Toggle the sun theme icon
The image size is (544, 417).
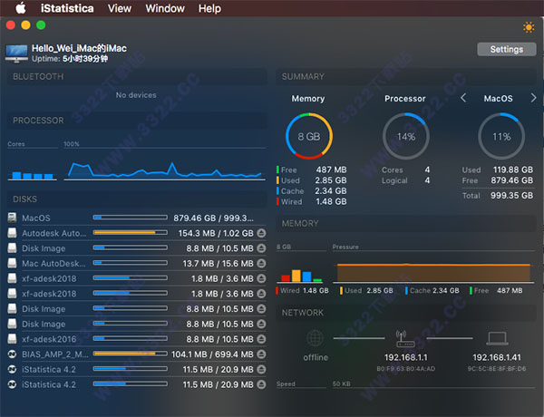[x=529, y=27]
